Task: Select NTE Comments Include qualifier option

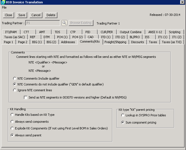Action: pyautogui.click(x=15, y=78)
